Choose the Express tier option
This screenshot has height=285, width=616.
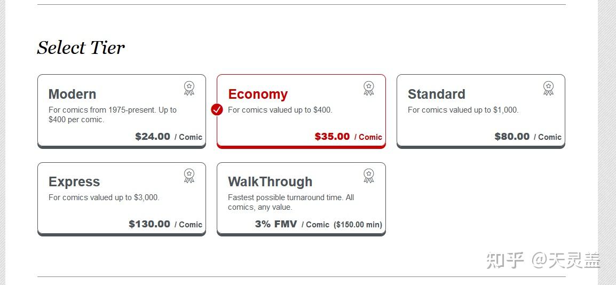121,199
